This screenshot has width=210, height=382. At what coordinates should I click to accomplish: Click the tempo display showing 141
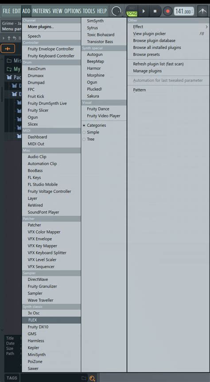184,11
